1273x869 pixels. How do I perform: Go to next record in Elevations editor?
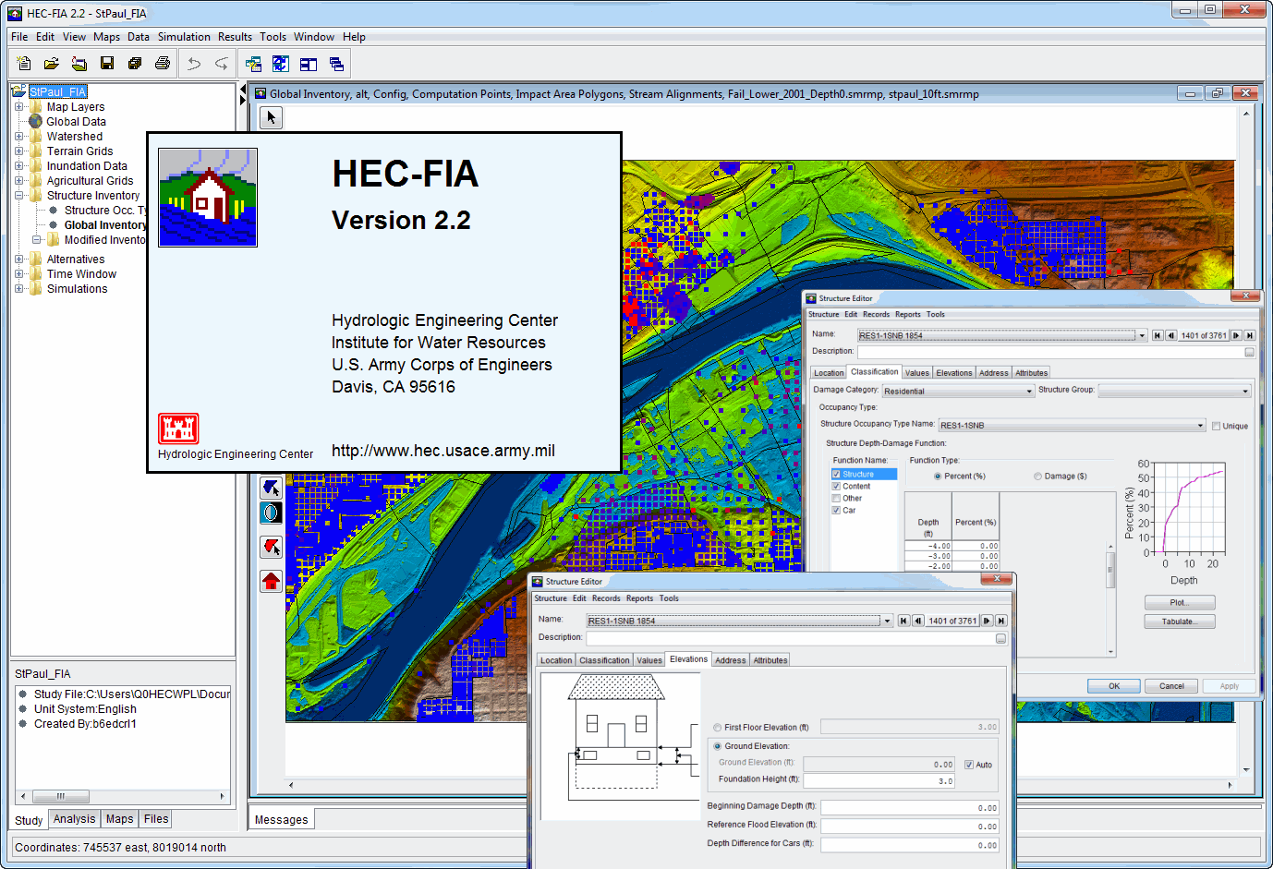click(987, 621)
